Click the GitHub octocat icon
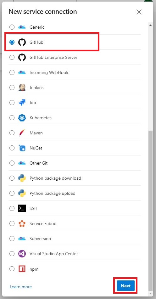156x299 pixels. 22,42
